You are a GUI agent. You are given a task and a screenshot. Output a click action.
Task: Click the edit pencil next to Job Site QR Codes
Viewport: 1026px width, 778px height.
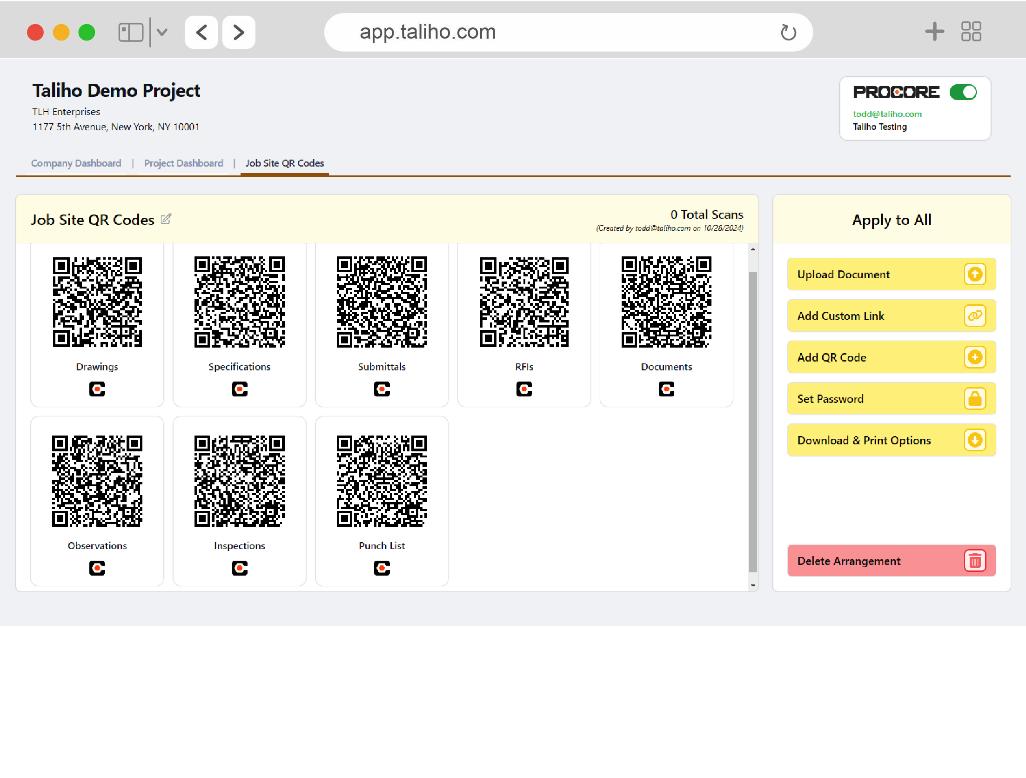166,219
